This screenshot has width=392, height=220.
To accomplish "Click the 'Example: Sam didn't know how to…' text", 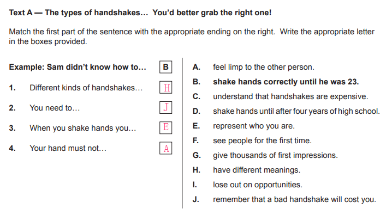I will click(78, 68).
